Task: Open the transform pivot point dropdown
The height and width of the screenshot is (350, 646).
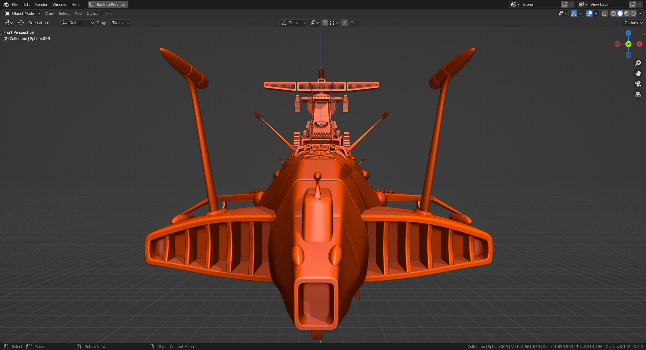Action: (x=314, y=23)
